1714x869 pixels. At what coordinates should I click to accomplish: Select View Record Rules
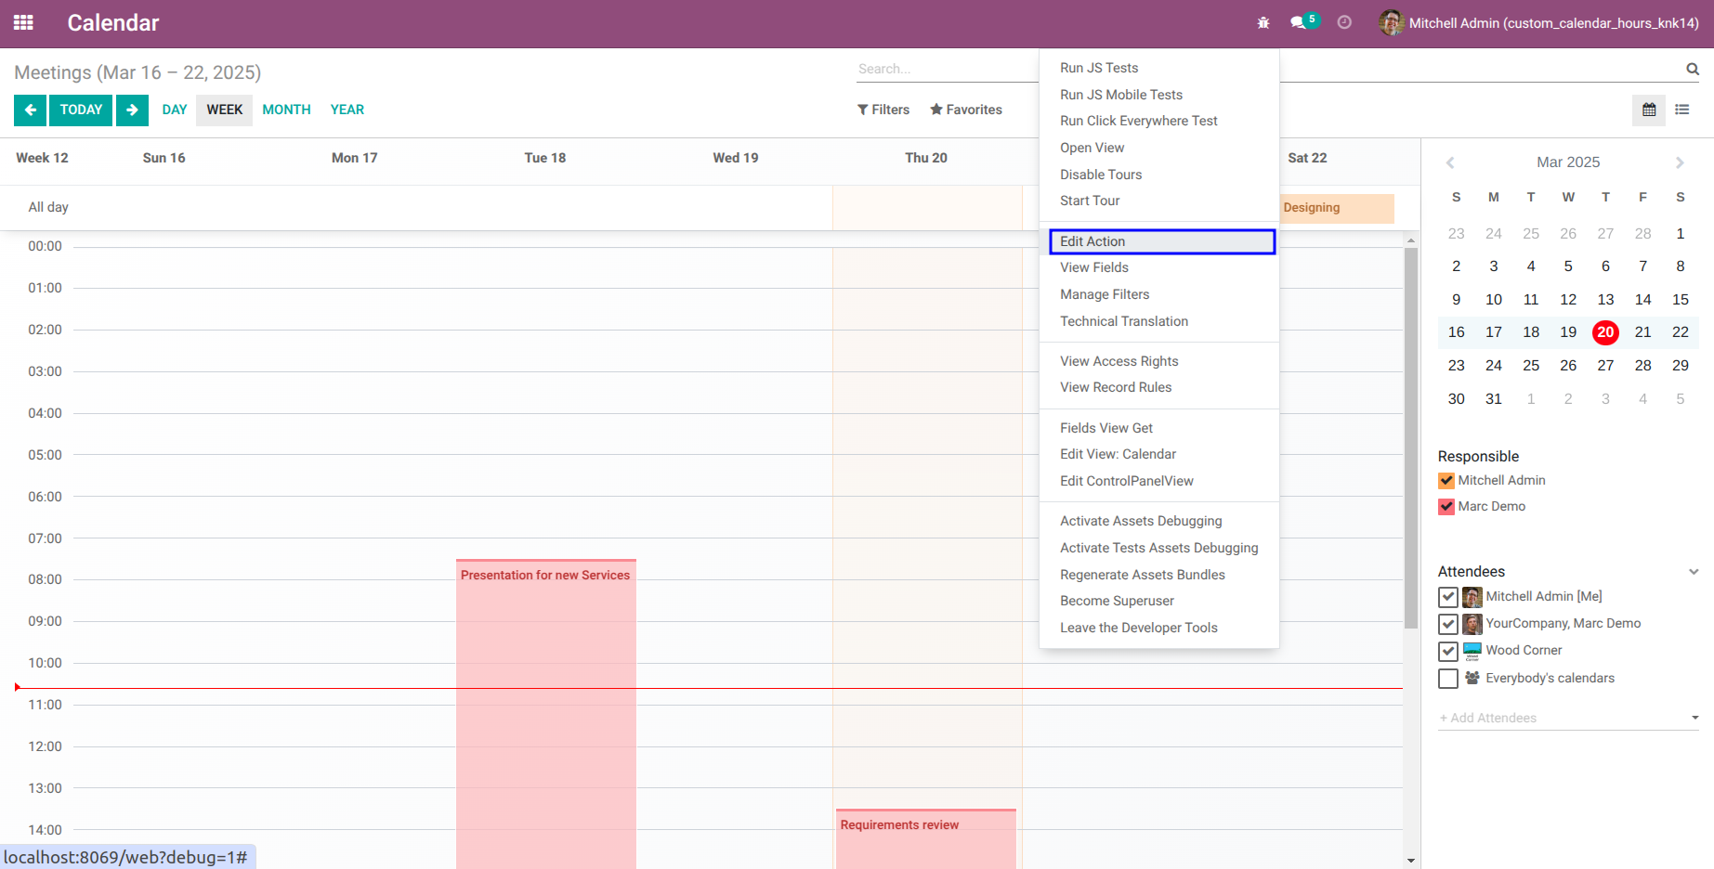pos(1159,387)
